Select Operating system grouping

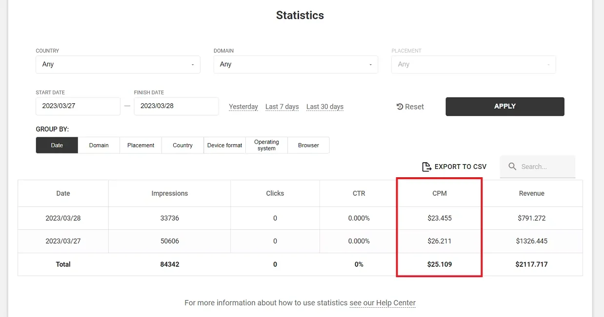[x=266, y=145]
